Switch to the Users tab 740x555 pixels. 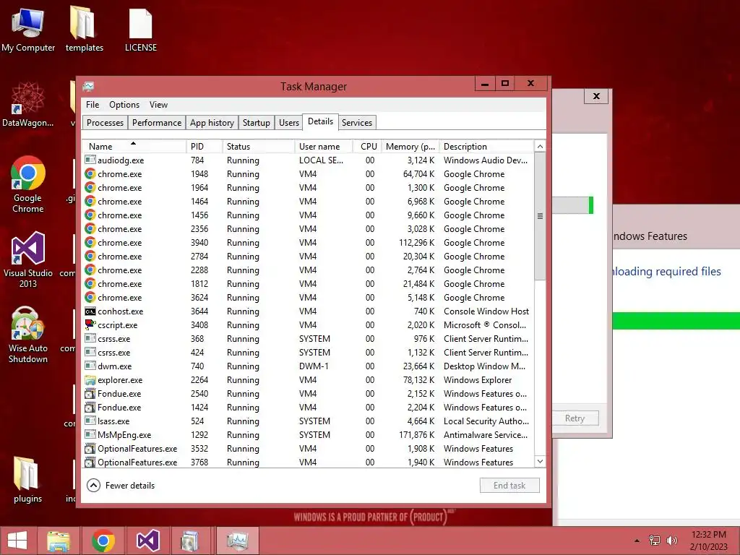pyautogui.click(x=289, y=123)
